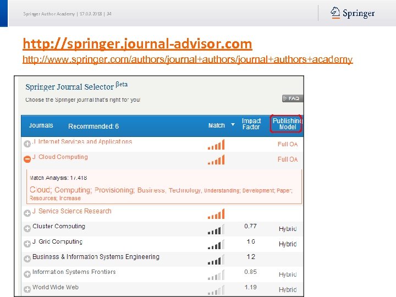396x297 pixels.
Task: Click match bars icon for J Internet Services
Action: 216,145
